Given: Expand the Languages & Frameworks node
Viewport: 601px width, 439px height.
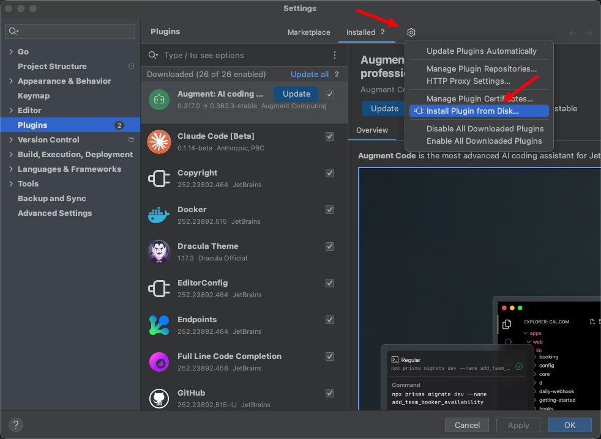Looking at the screenshot, I should [11, 169].
